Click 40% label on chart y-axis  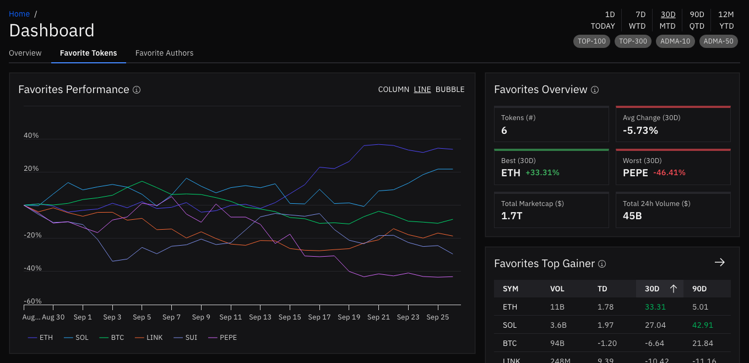coord(31,136)
